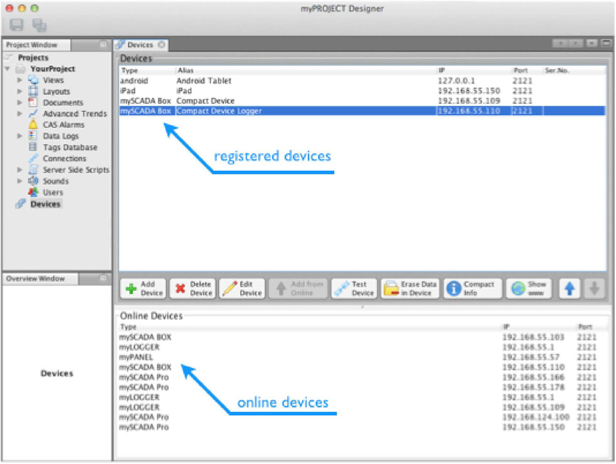The image size is (616, 464).
Task: Select the Overview Window tab
Action: pyautogui.click(x=40, y=278)
